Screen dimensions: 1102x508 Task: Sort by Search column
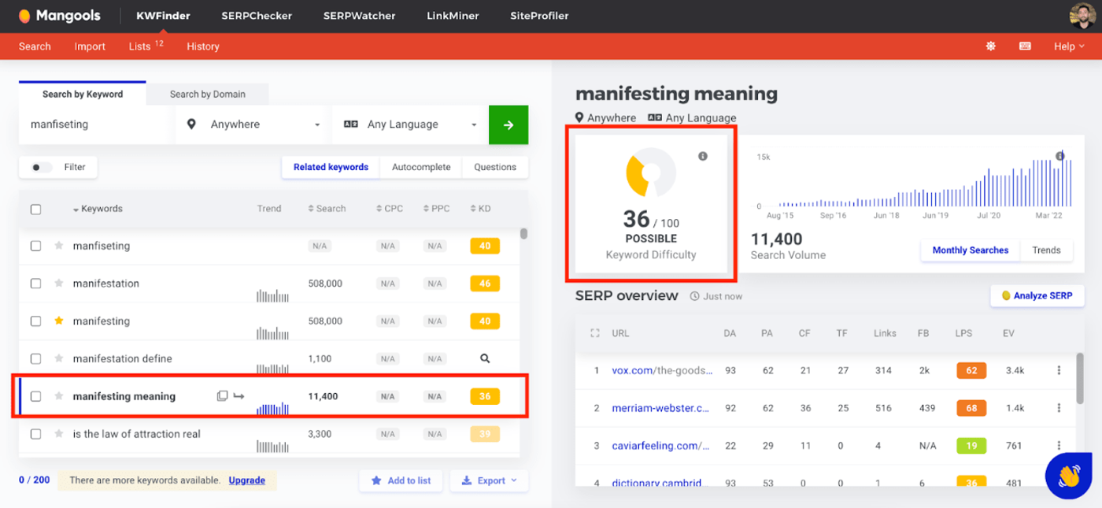coord(327,209)
